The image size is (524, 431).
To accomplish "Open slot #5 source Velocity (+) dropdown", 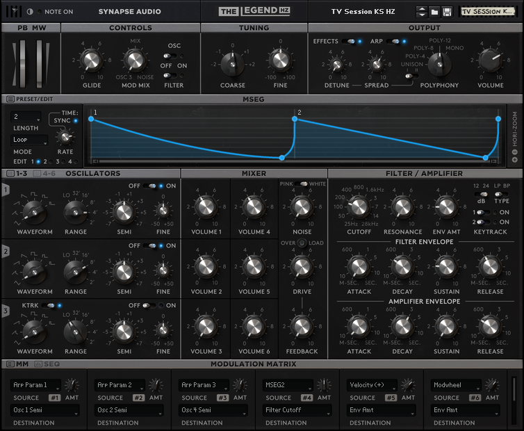I will (372, 385).
